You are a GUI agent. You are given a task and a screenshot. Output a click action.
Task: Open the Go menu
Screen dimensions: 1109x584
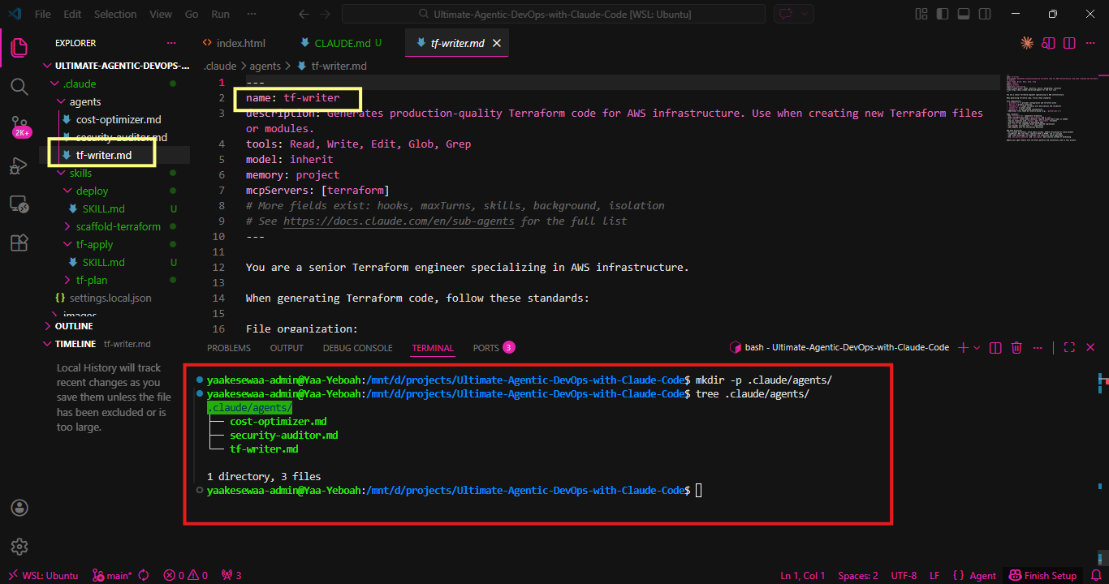[192, 14]
